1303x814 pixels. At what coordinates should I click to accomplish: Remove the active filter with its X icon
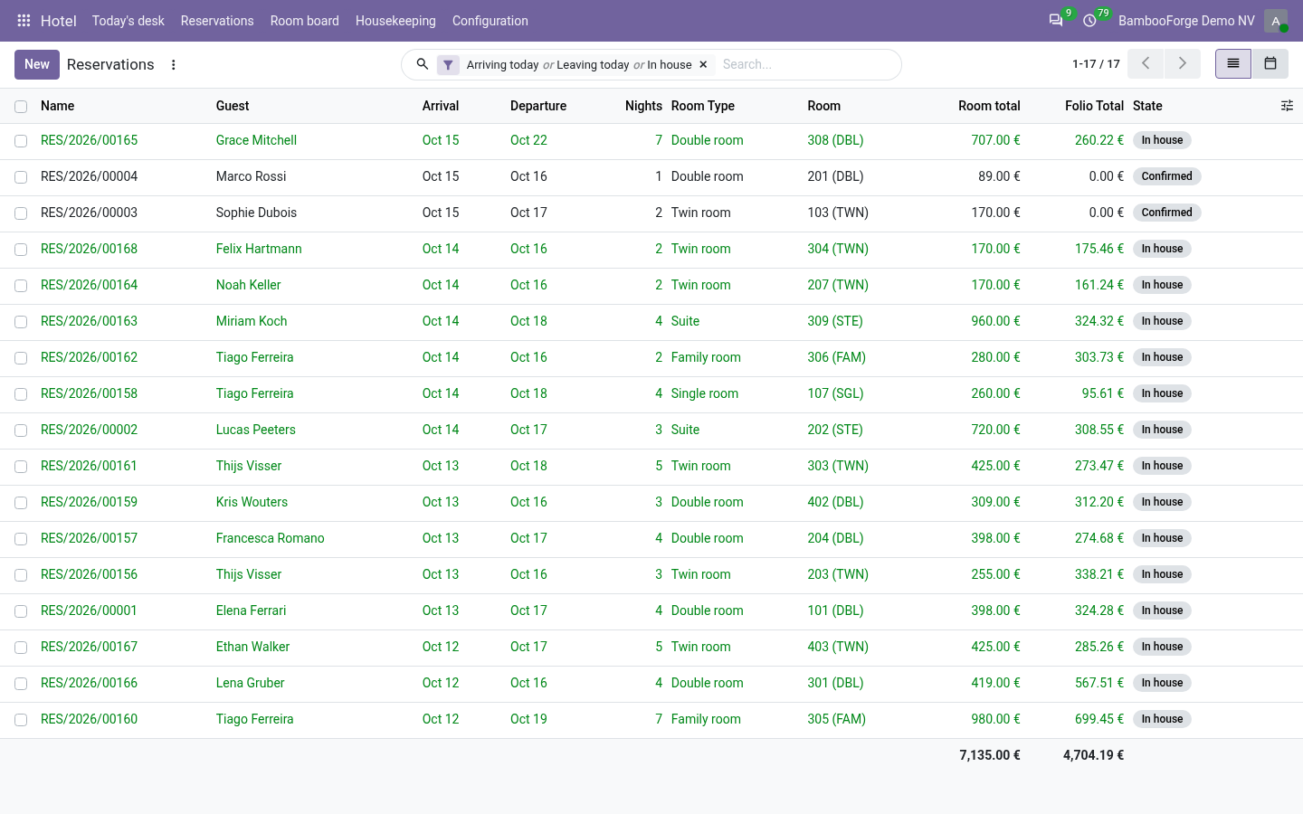[x=703, y=64]
